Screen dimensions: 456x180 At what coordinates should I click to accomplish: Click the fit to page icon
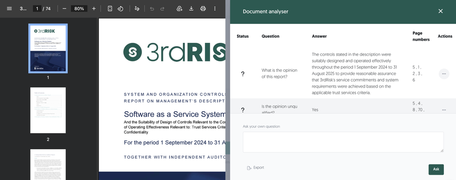110,9
